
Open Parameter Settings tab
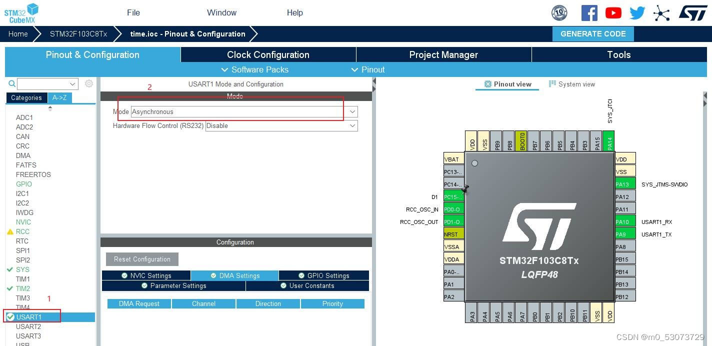173,285
